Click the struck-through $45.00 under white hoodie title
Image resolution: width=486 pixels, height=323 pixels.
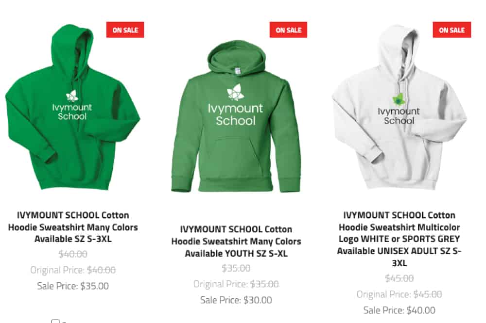click(x=399, y=278)
